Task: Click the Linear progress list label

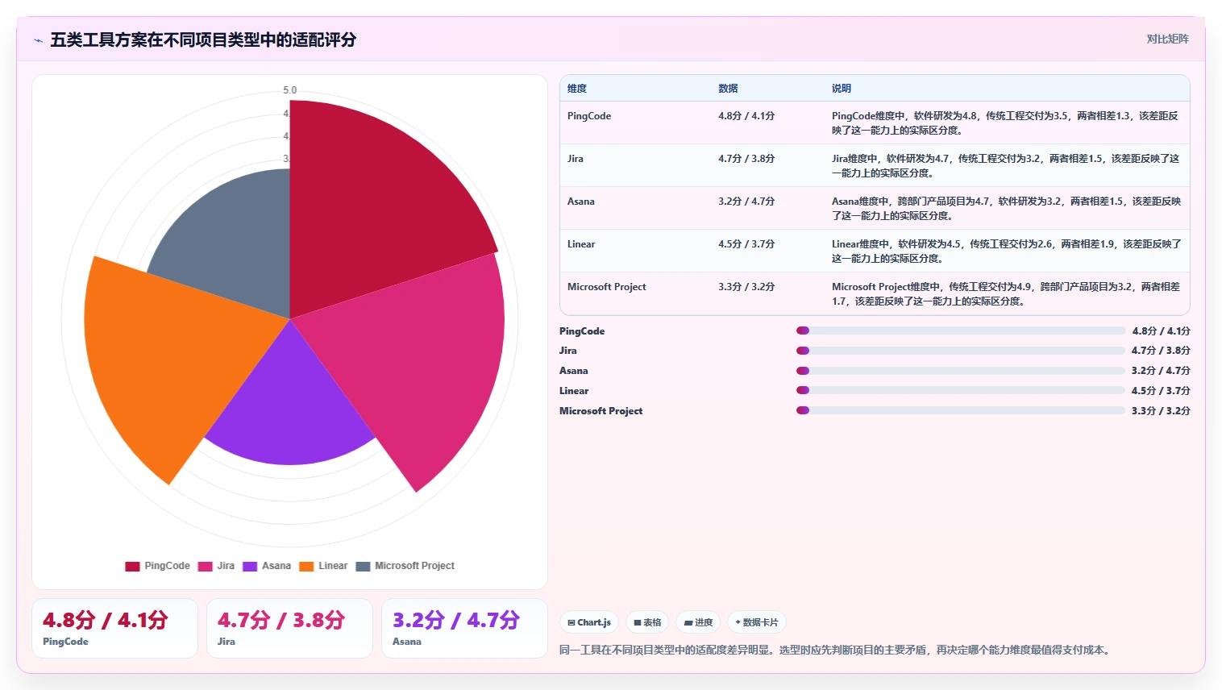Action: pos(574,391)
